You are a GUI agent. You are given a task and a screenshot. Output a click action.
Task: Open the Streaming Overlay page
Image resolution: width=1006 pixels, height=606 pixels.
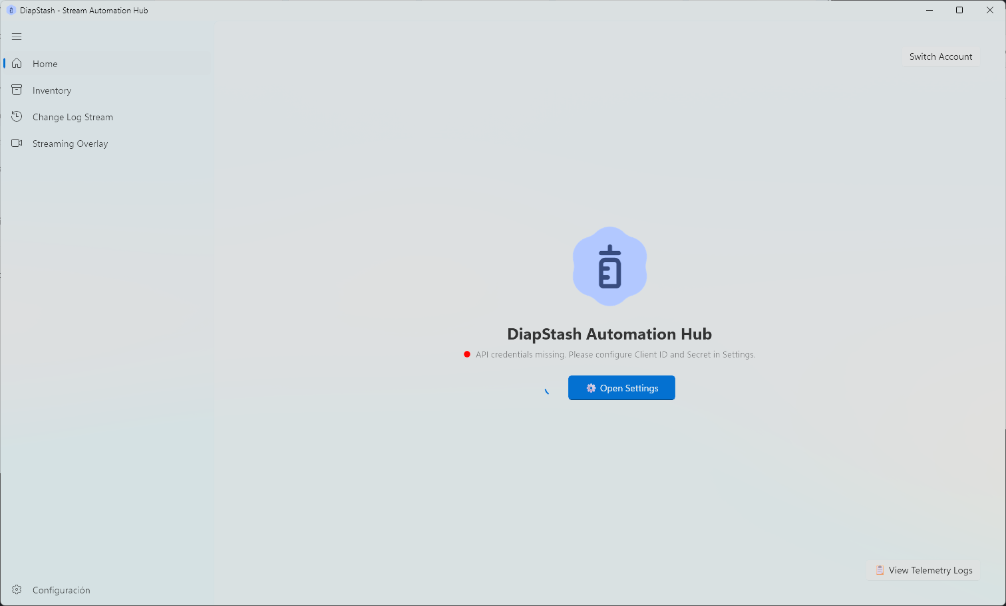click(x=107, y=144)
